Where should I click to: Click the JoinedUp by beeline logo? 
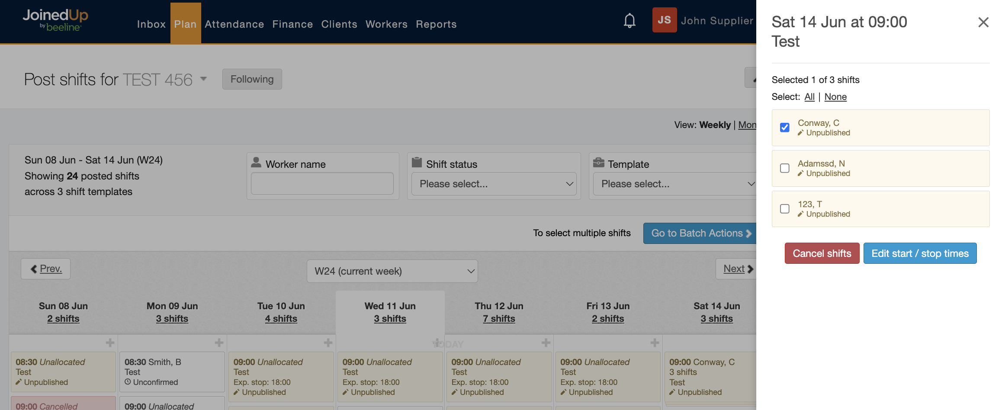55,20
